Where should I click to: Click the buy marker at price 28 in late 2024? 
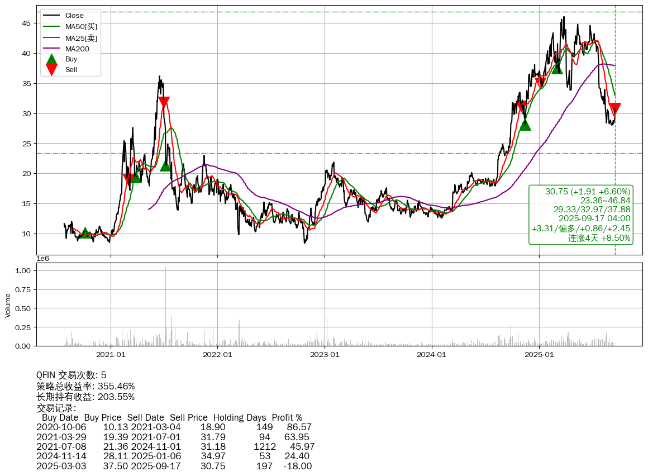(525, 125)
